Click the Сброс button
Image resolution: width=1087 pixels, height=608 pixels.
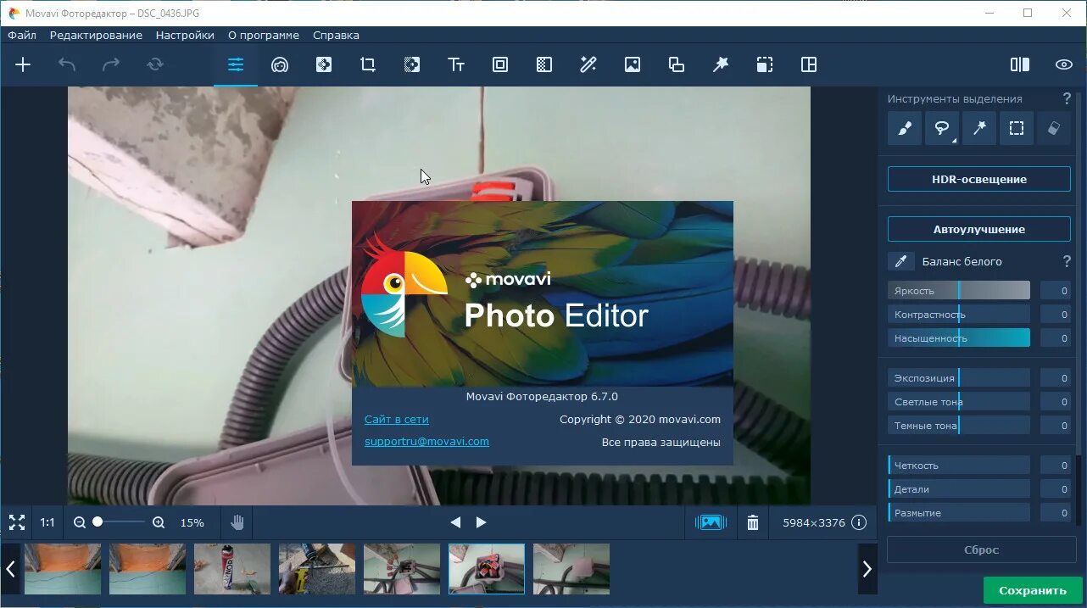981,549
